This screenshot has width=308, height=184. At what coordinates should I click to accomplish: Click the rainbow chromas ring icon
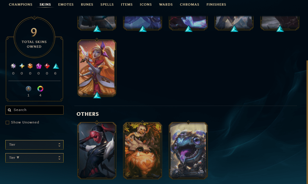[40, 89]
